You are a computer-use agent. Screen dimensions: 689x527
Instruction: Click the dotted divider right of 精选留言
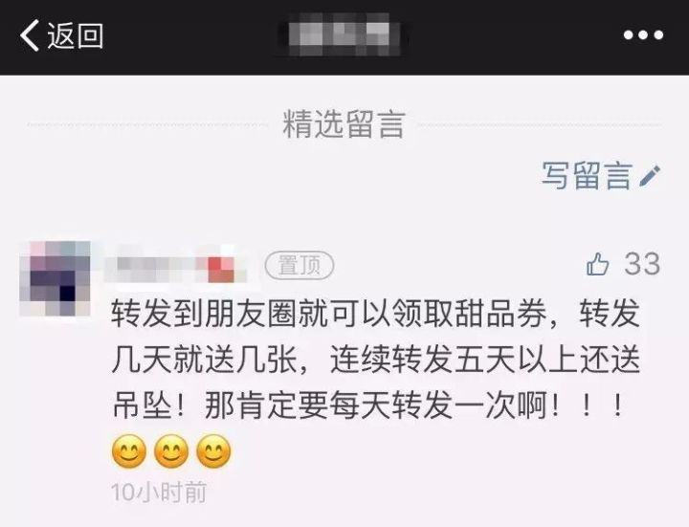[x=540, y=124]
